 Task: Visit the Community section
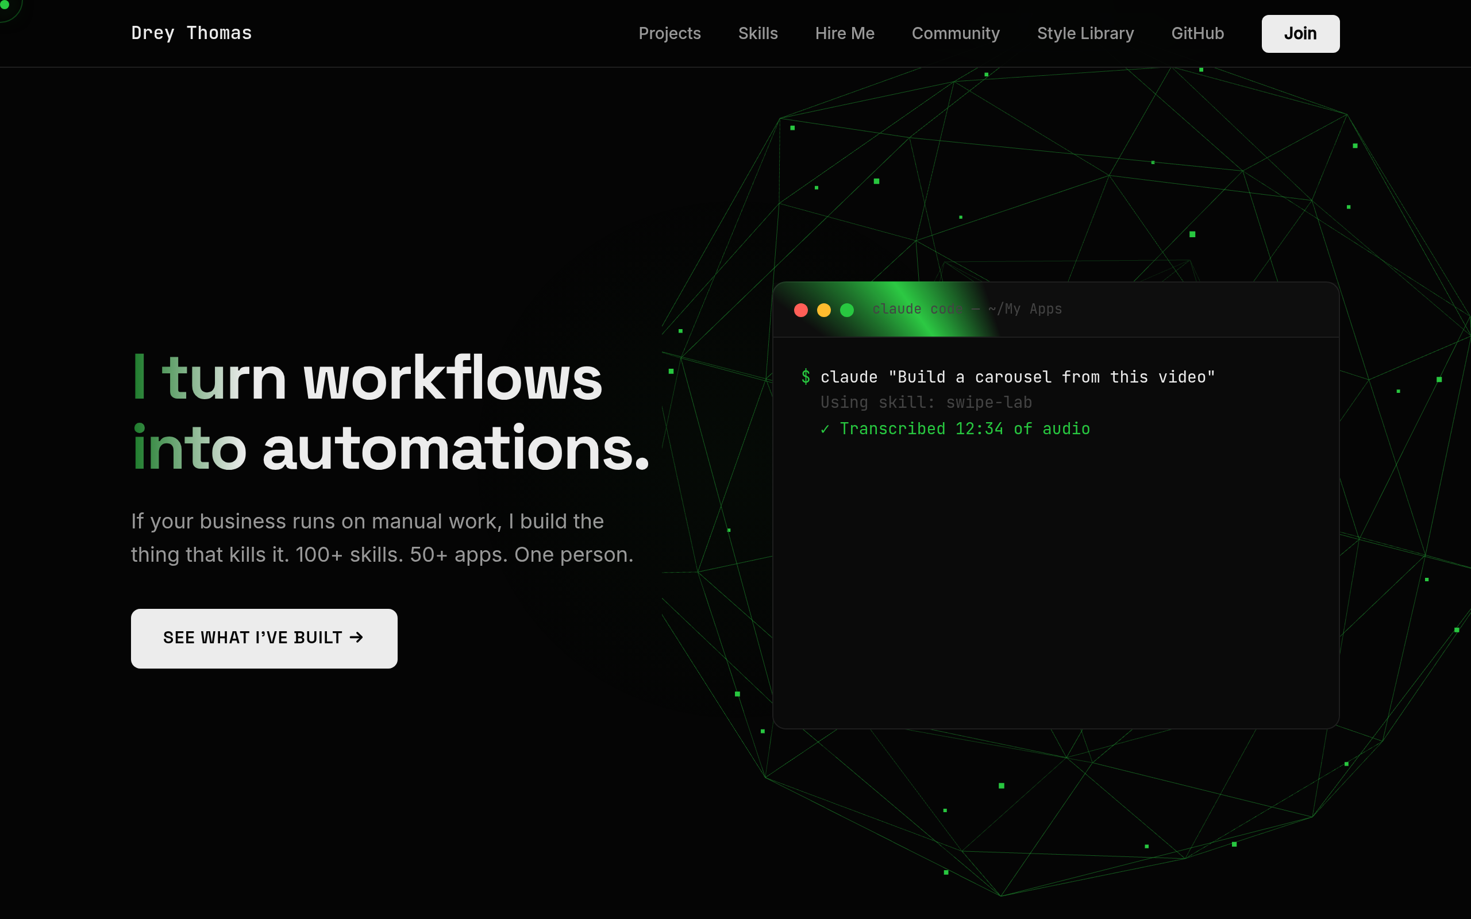[956, 33]
